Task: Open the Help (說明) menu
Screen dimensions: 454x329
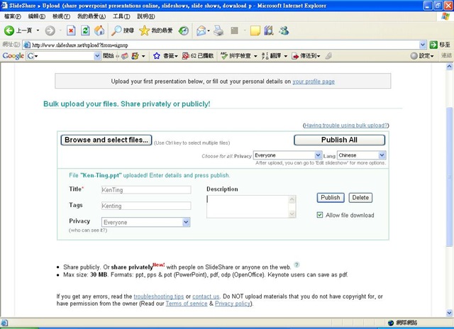Action: pyautogui.click(x=146, y=16)
